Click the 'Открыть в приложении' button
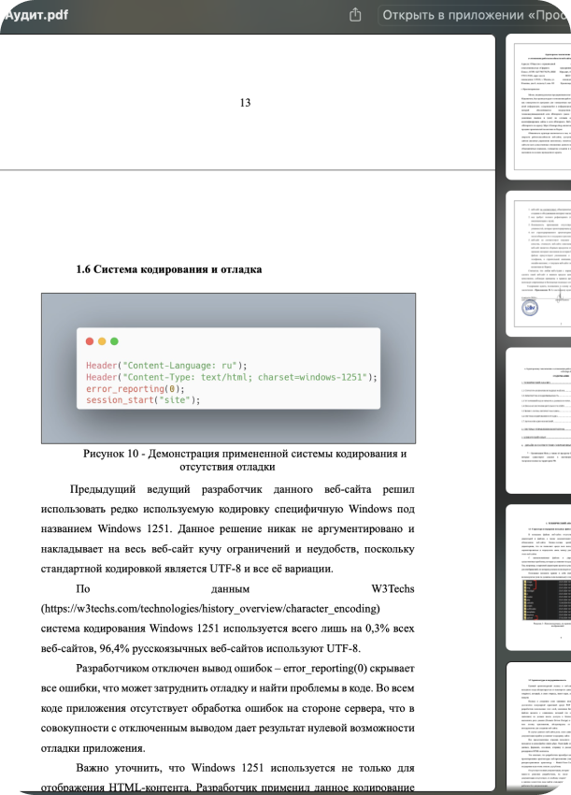571x795 pixels. tap(475, 15)
